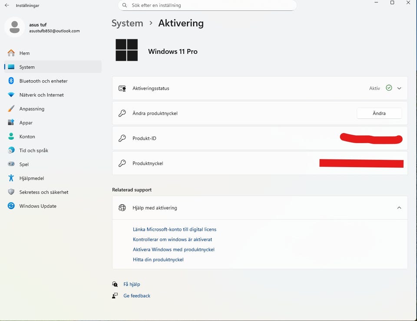
Task: Click the System breadcrumb link
Action: (127, 23)
